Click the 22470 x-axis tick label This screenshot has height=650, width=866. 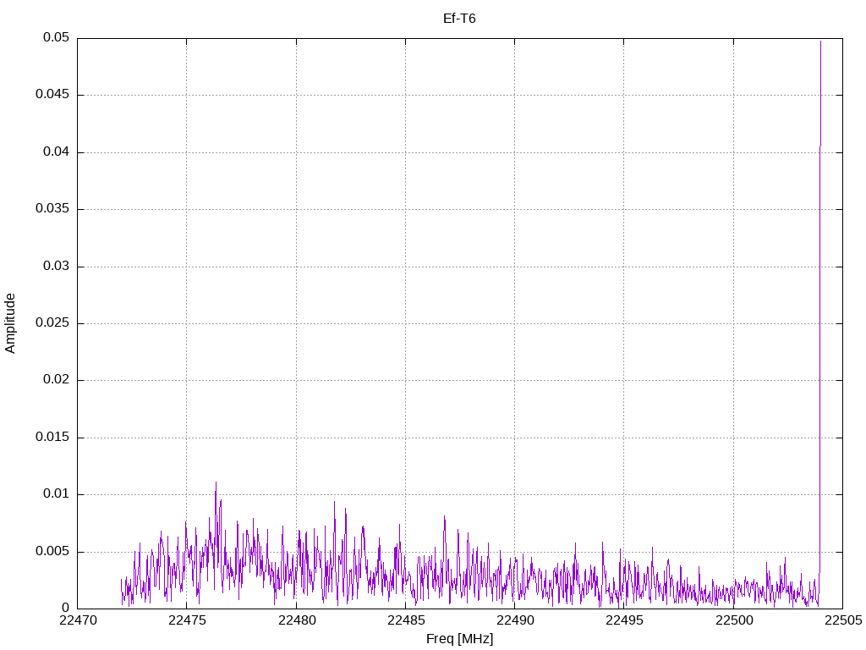pos(77,620)
